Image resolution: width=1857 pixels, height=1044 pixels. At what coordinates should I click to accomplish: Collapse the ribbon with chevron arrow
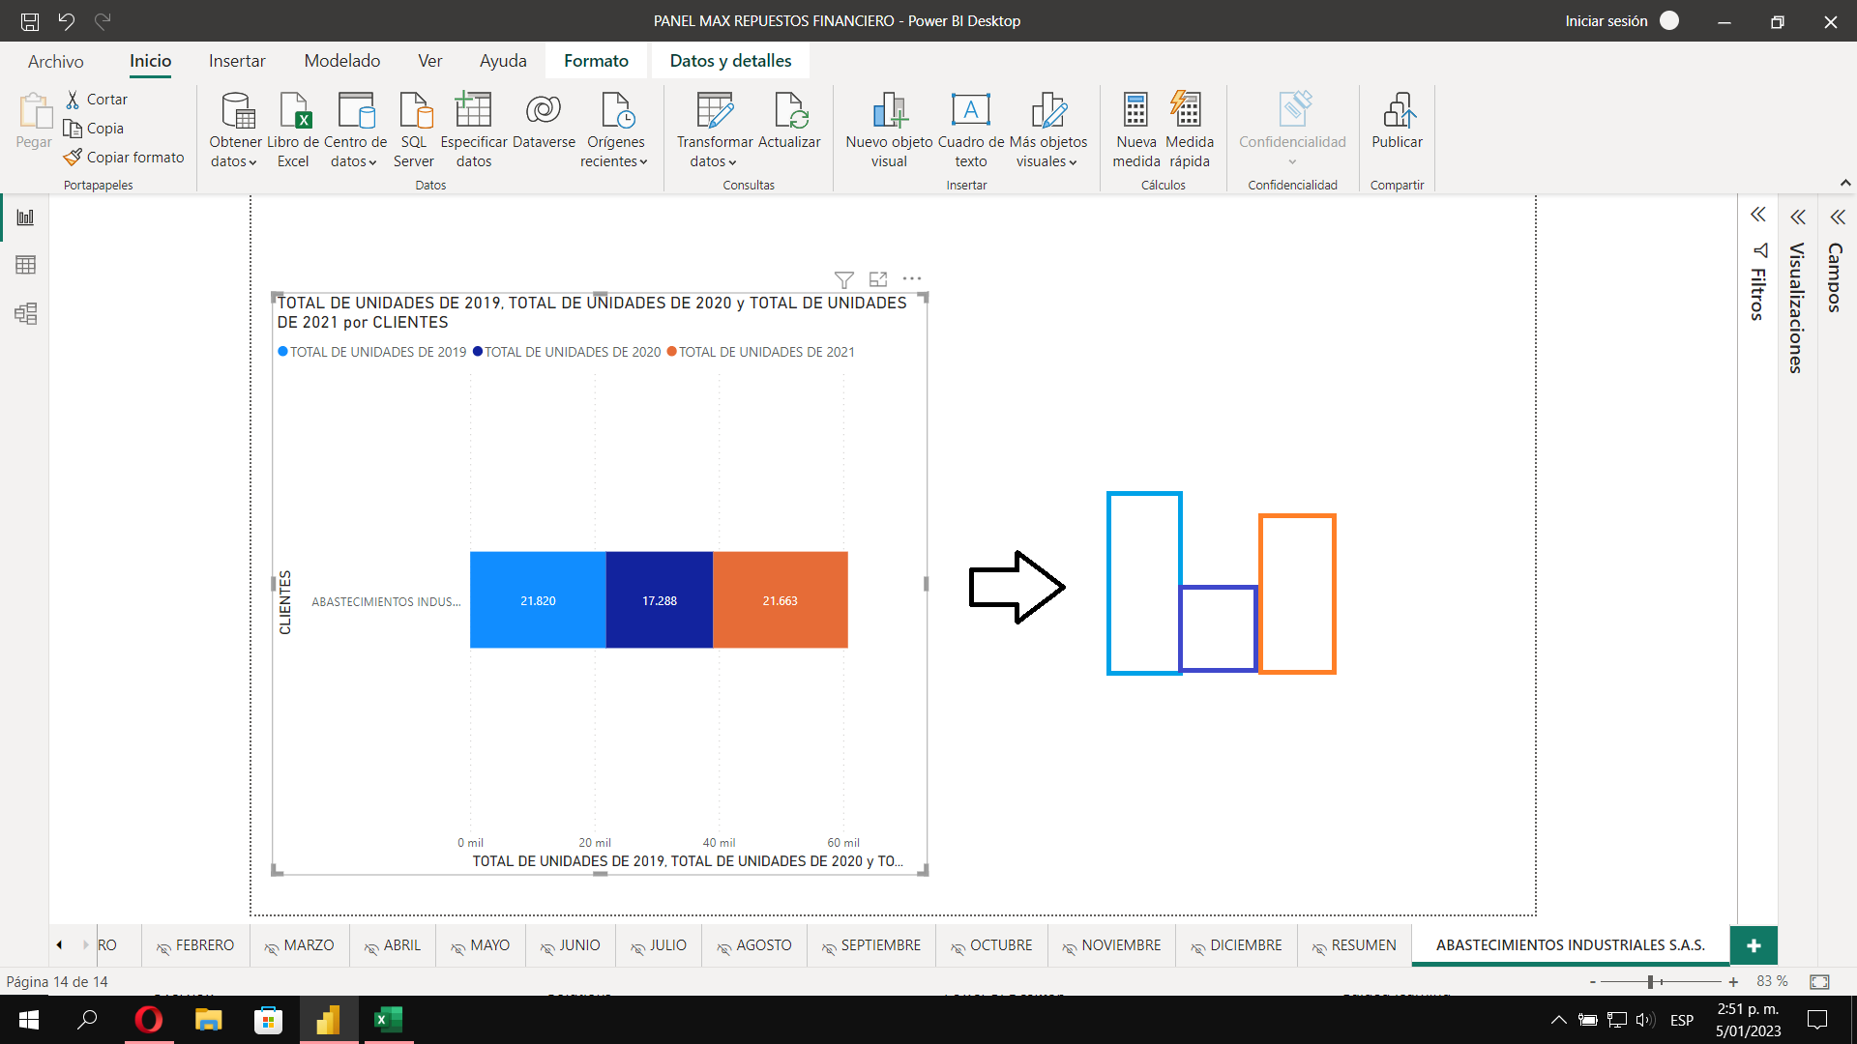[1844, 183]
